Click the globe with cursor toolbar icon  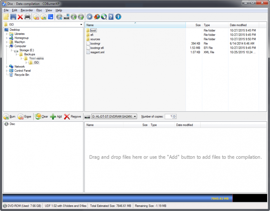coord(104,17)
